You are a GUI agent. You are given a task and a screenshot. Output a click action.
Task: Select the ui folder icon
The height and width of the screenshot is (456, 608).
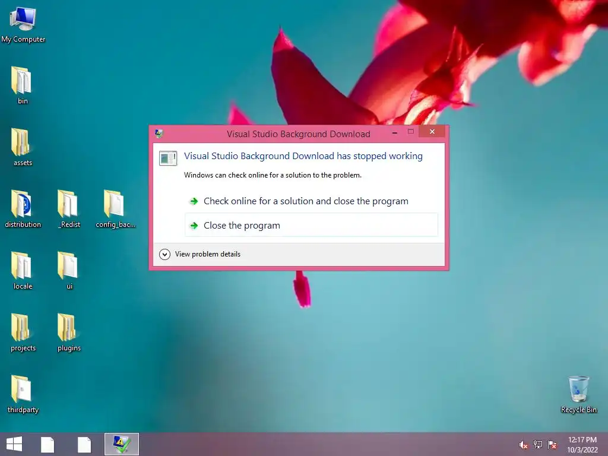[x=69, y=271]
